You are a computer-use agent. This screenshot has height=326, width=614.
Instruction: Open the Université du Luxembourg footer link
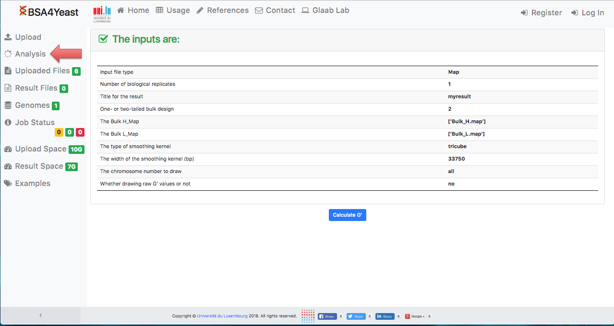coord(222,316)
